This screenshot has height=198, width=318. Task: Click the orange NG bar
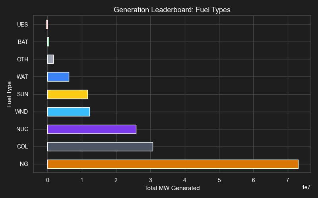[173, 164]
